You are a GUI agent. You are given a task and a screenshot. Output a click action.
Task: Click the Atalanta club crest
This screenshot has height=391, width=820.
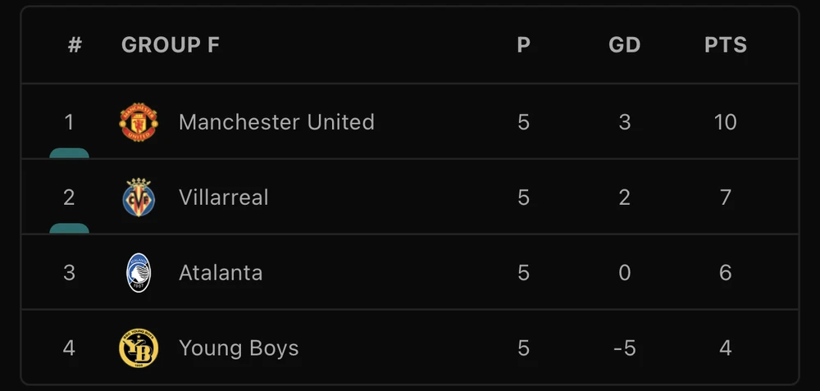point(139,273)
